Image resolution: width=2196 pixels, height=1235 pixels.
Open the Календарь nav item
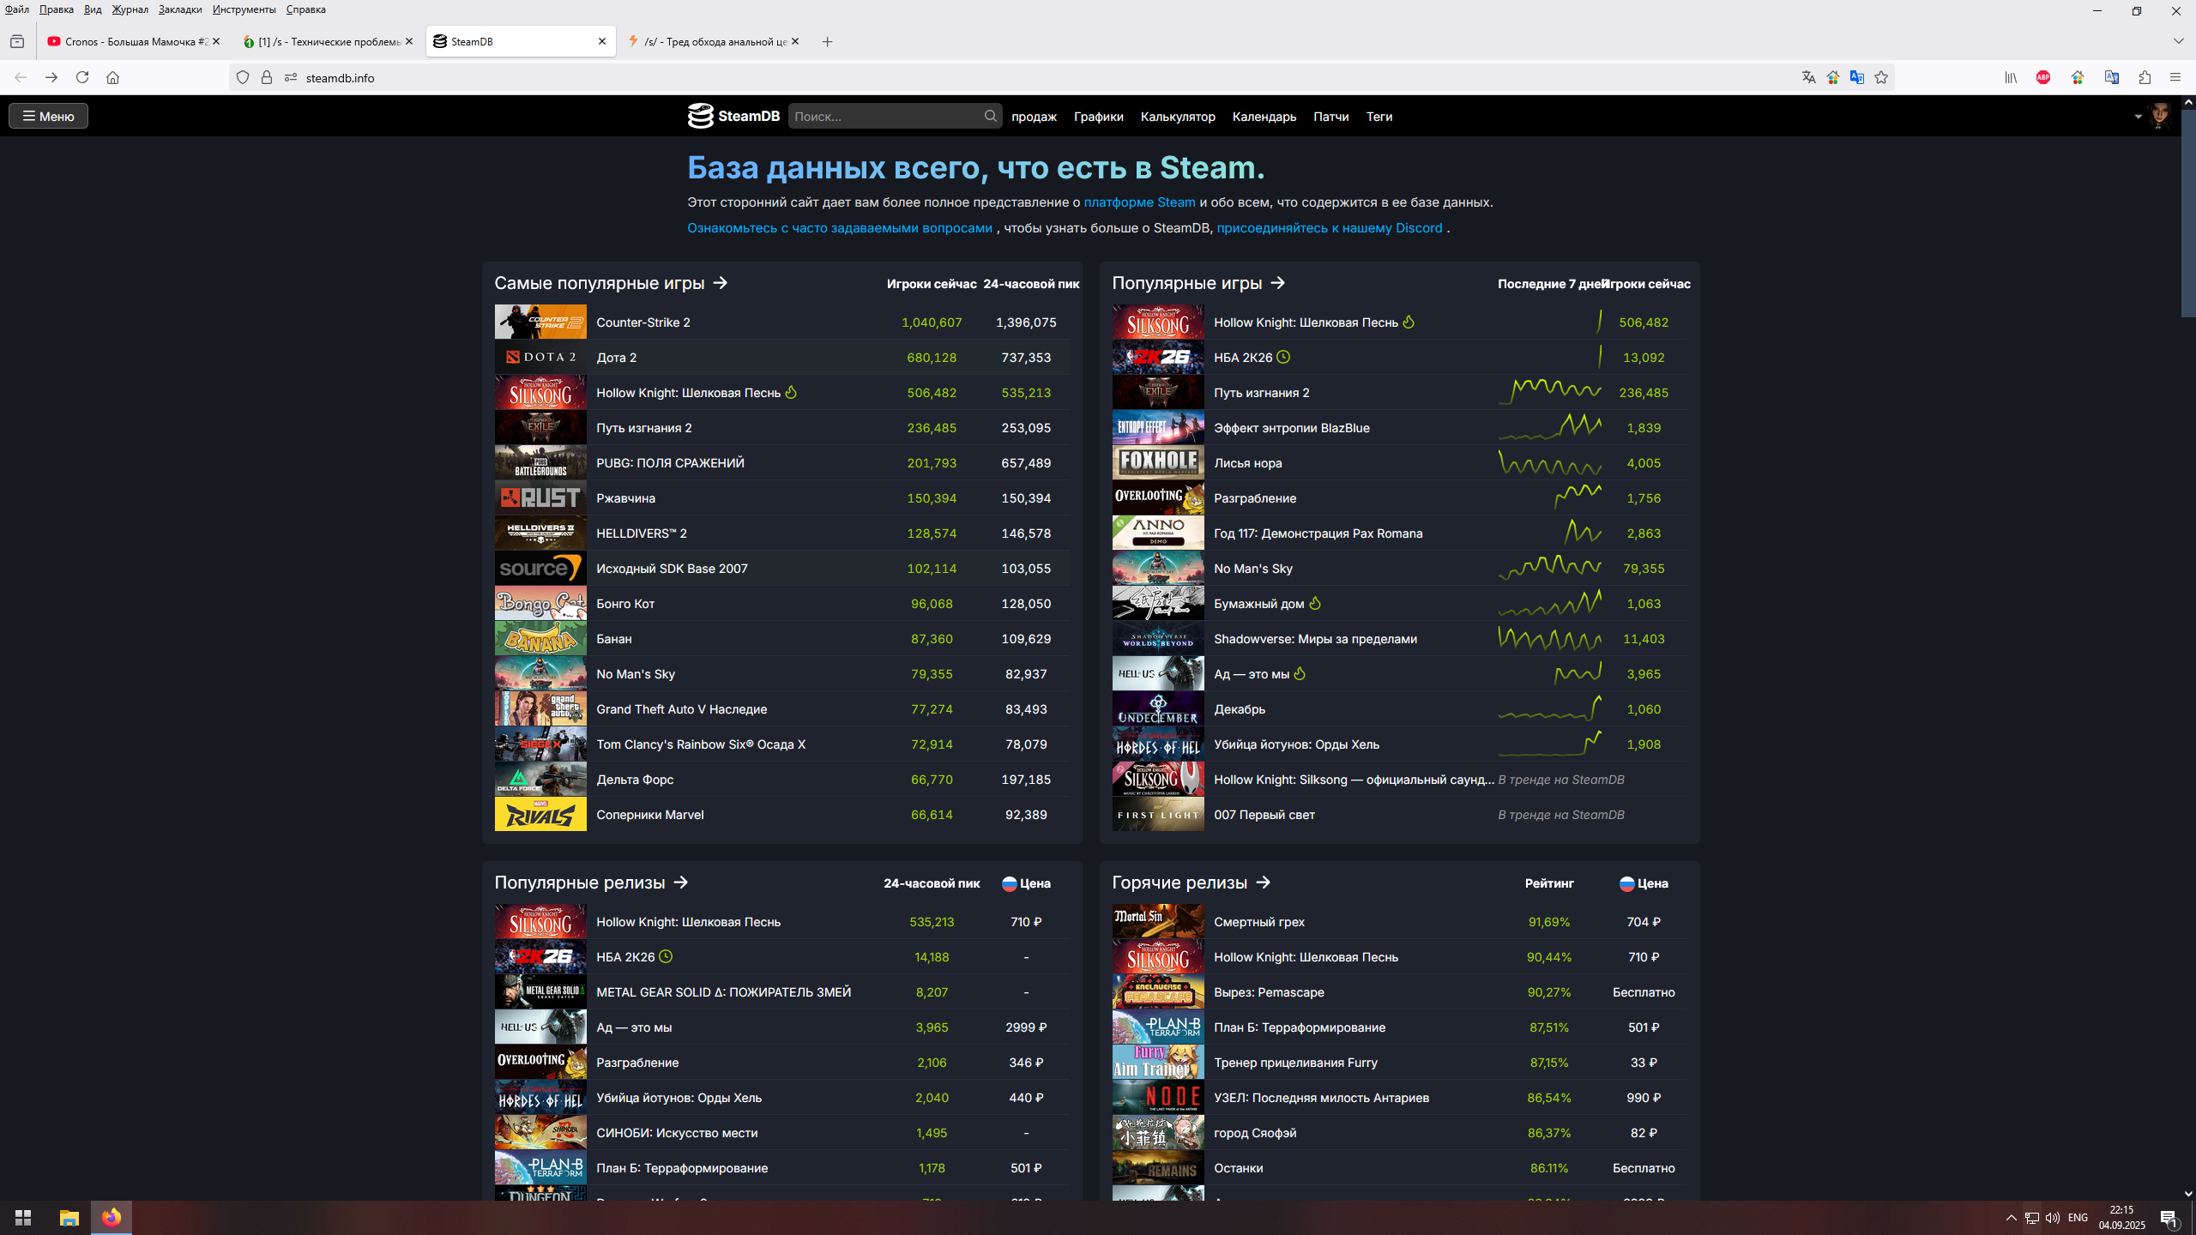(x=1264, y=117)
